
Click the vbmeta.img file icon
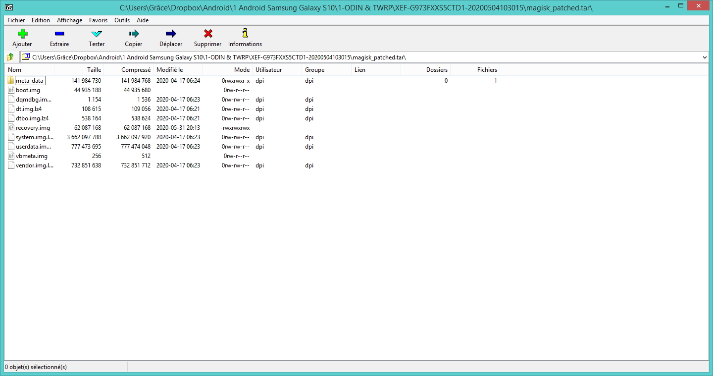point(11,156)
